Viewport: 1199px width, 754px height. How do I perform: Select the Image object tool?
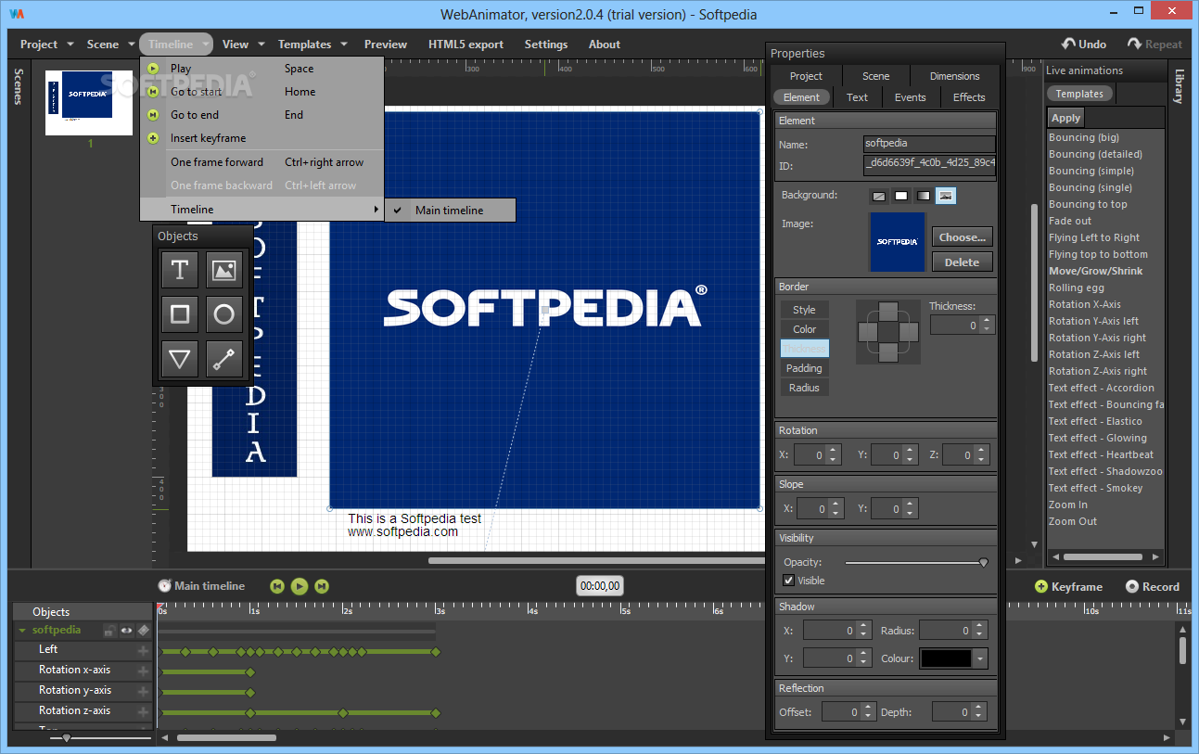click(x=223, y=270)
